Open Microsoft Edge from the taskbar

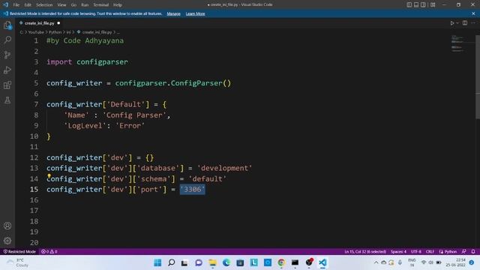(x=226, y=262)
